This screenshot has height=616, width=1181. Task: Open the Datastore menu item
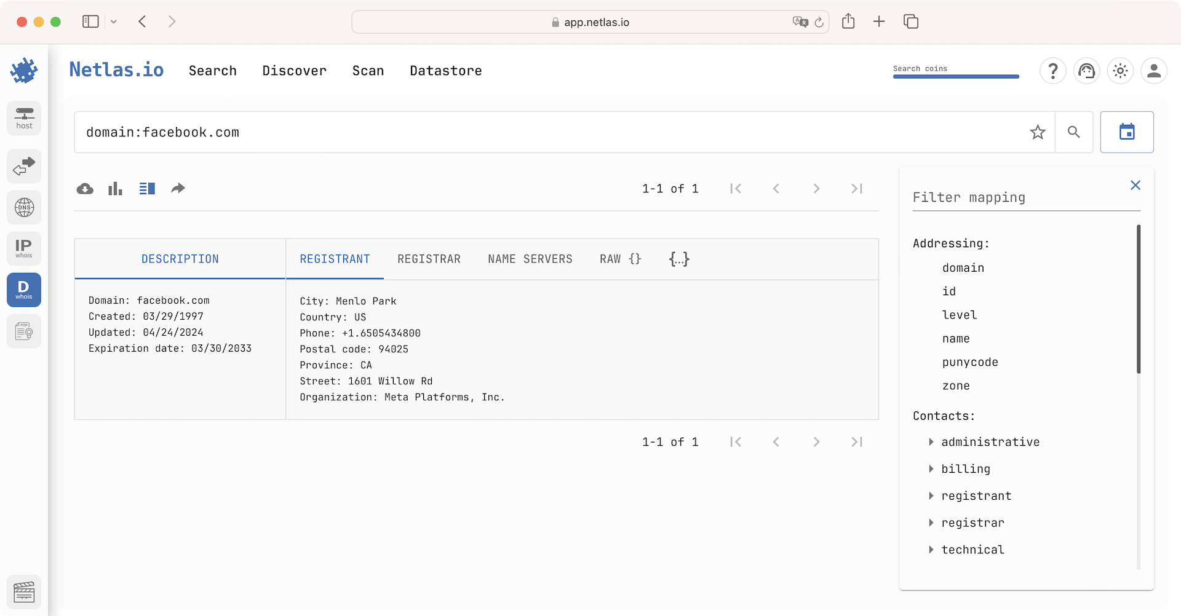point(446,71)
